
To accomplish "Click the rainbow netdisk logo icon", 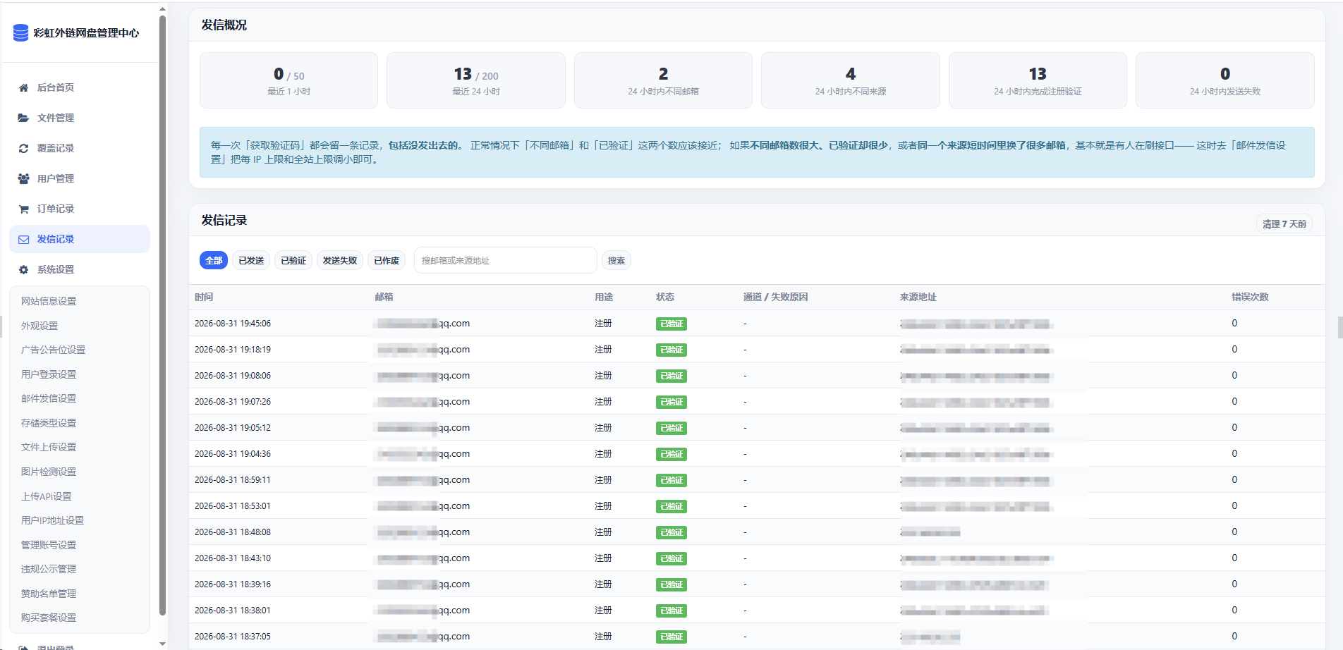I will click(21, 33).
